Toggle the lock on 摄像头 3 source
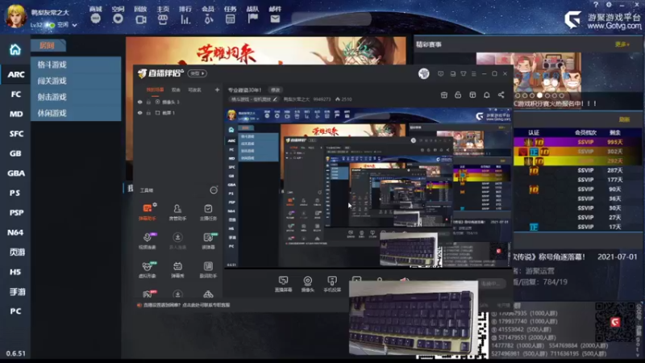The height and width of the screenshot is (363, 645). [x=148, y=102]
